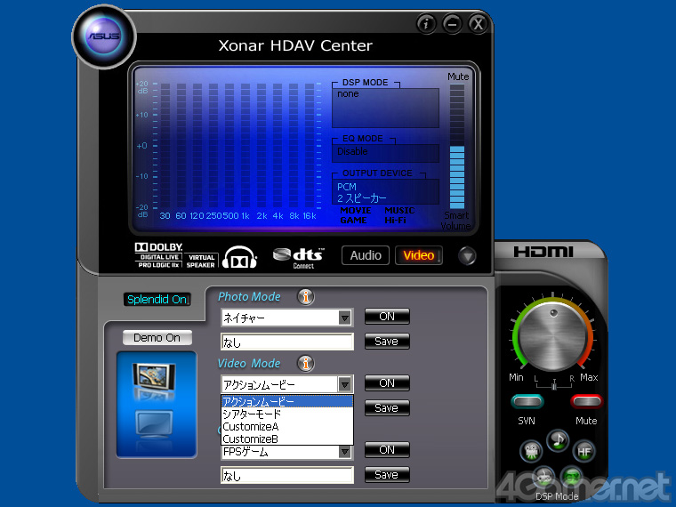Switch to the Video tab
676x507 pixels.
(x=419, y=255)
